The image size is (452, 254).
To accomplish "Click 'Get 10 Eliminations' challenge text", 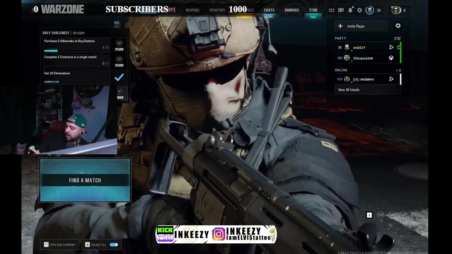I will 57,73.
